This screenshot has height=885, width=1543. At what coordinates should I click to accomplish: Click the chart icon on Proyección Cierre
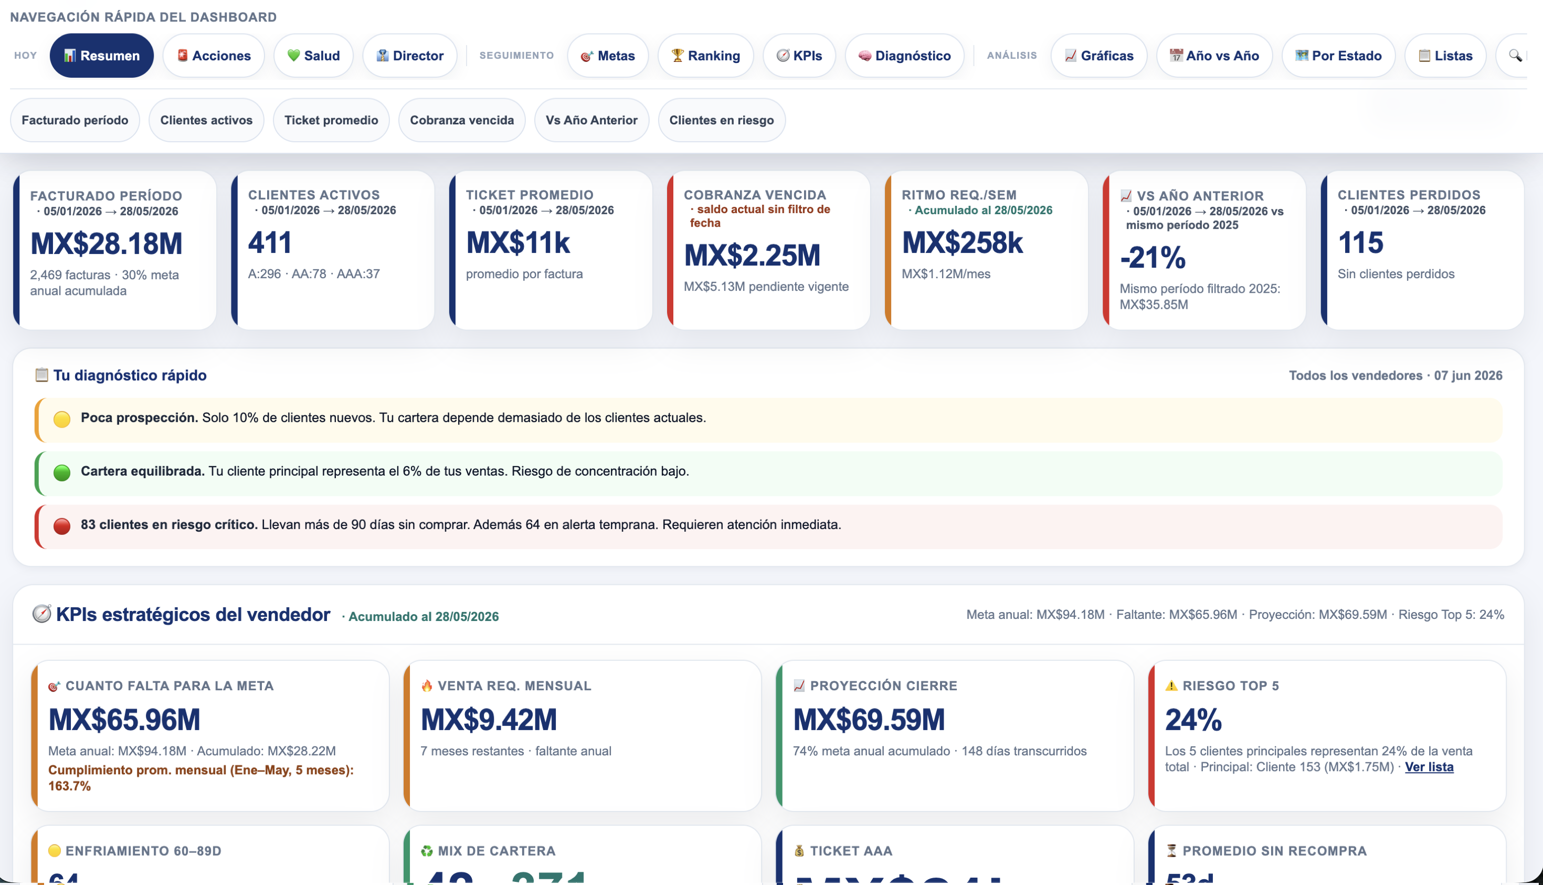pyautogui.click(x=799, y=686)
